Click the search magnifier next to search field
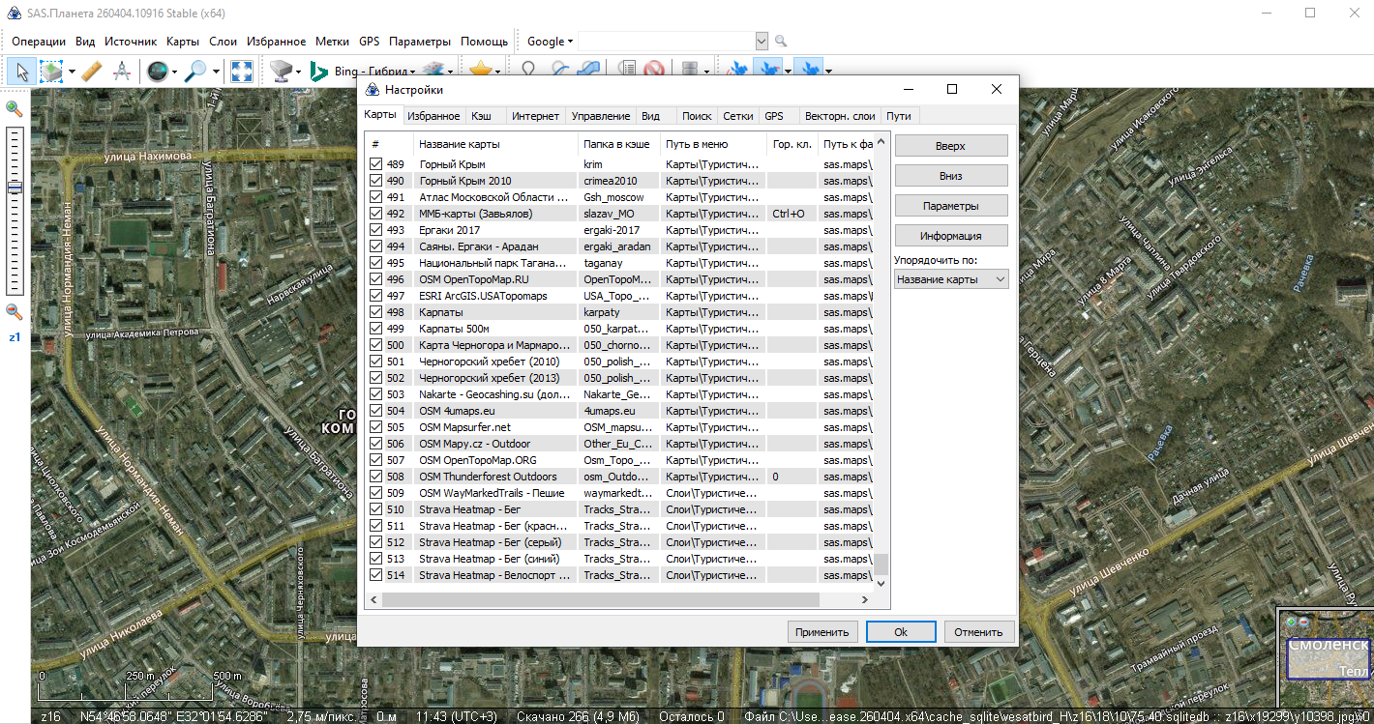 click(x=781, y=42)
